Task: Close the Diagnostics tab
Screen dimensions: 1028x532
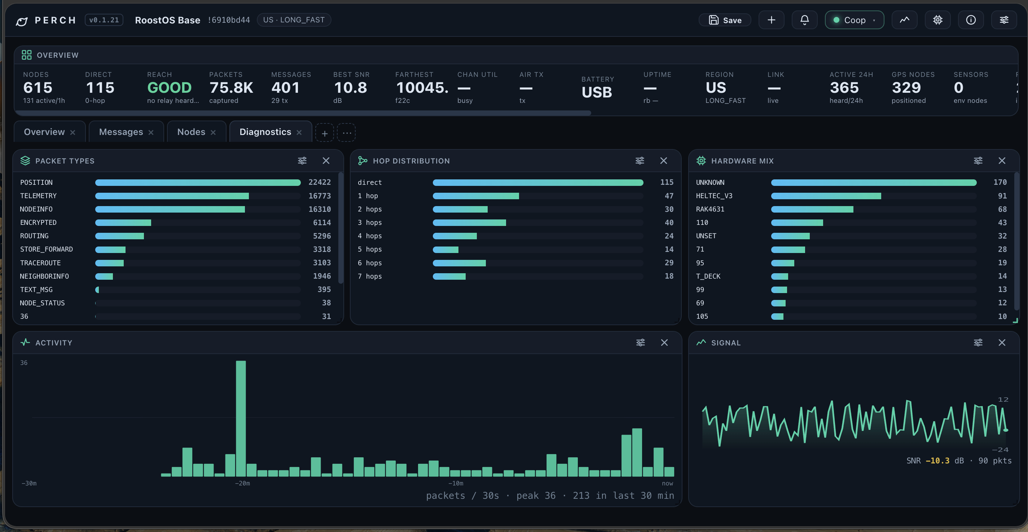Action: click(299, 132)
